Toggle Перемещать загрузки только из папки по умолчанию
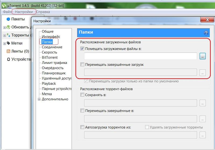This screenshot has height=150, width=215. click(86, 81)
